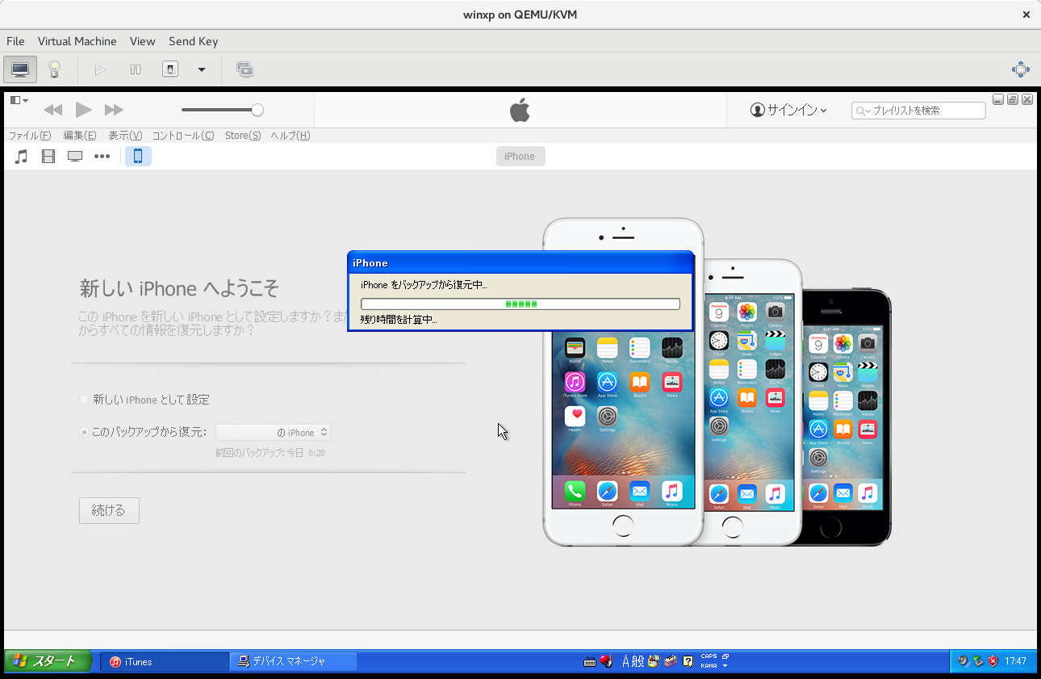Viewport: 1041px width, 679px height.
Task: Open the Windows スタート button
Action: click(48, 661)
